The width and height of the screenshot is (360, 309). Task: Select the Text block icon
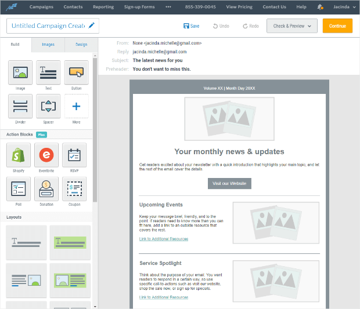[x=48, y=72]
